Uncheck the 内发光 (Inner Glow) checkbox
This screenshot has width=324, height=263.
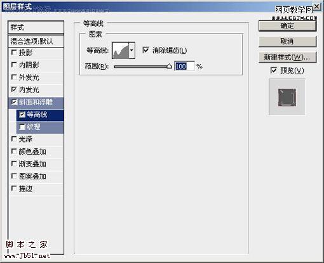14,89
